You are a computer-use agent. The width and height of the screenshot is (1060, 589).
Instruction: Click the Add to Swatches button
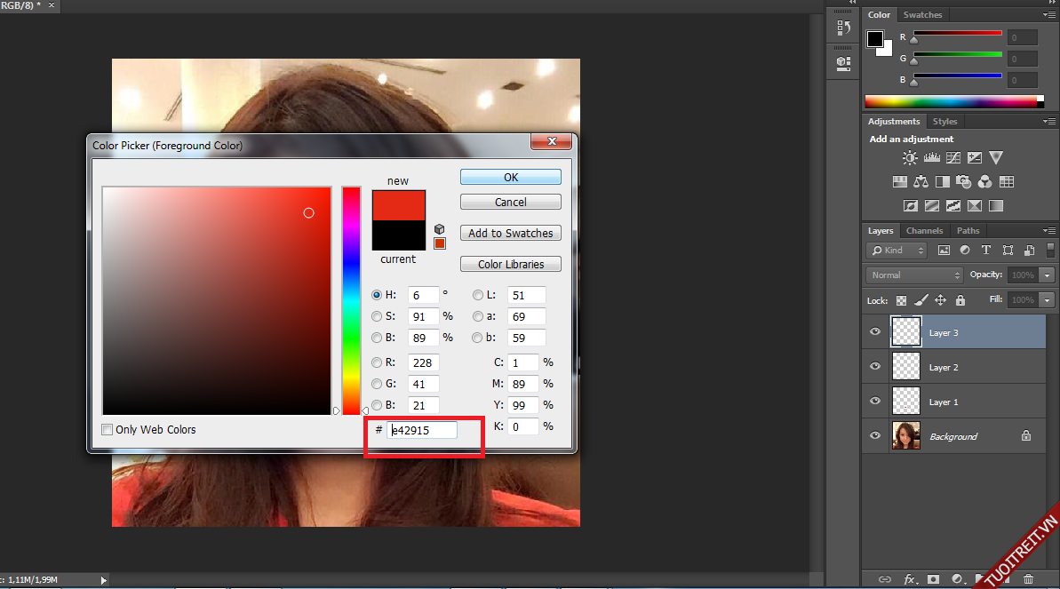(510, 234)
